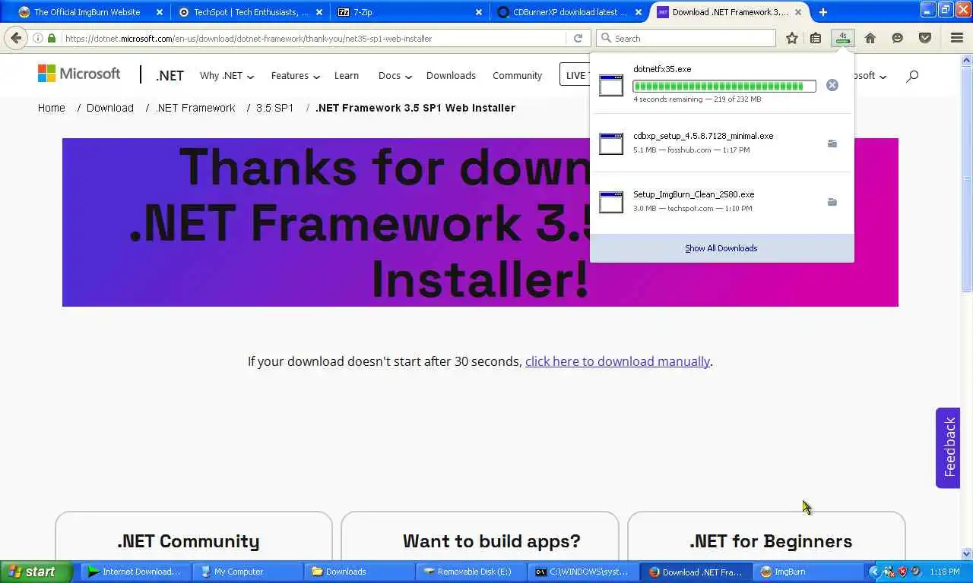Switch to Internet Download taskbar item
The width and height of the screenshot is (973, 583).
(x=135, y=572)
